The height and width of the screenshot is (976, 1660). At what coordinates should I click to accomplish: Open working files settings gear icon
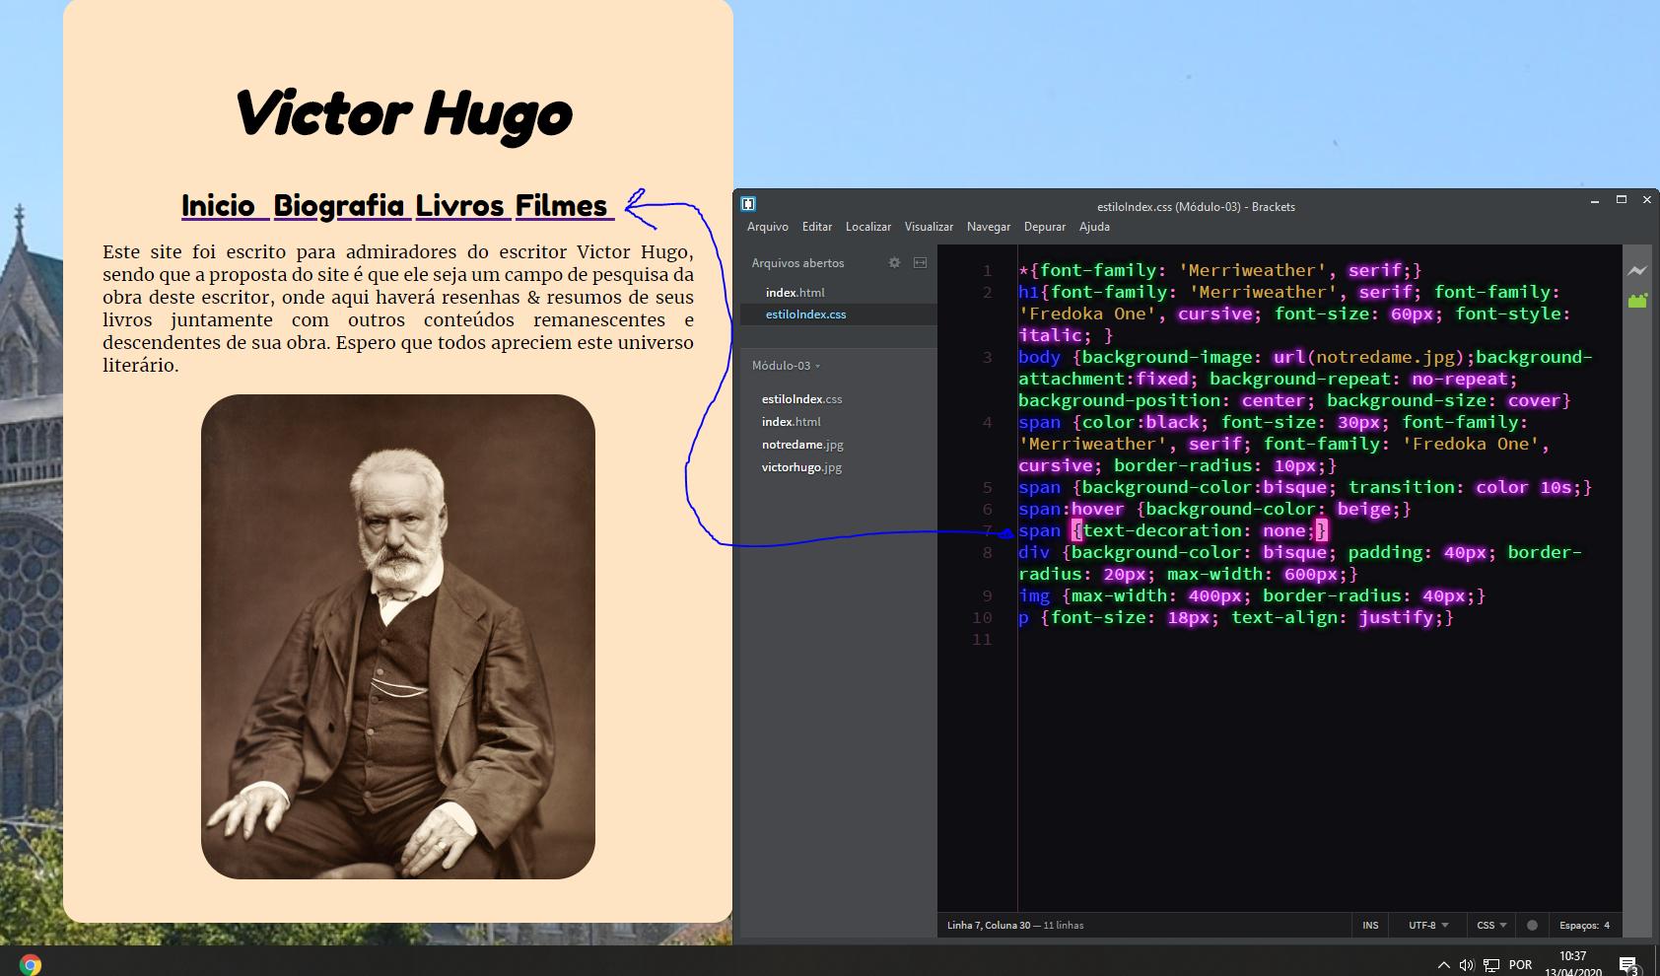tap(894, 263)
